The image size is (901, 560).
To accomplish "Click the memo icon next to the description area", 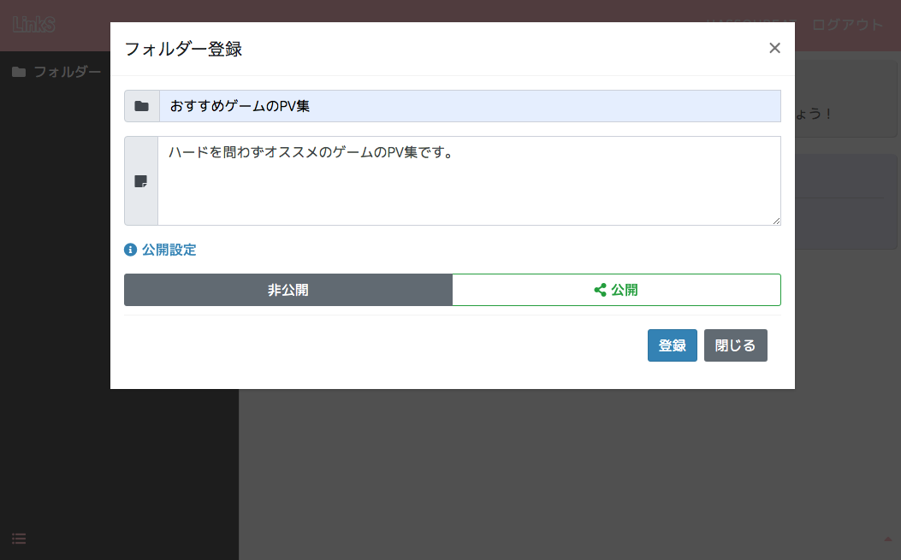I will click(x=141, y=180).
